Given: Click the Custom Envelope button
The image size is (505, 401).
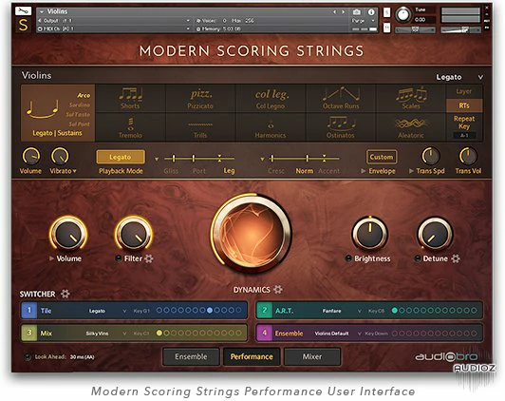Looking at the screenshot, I should [x=382, y=157].
